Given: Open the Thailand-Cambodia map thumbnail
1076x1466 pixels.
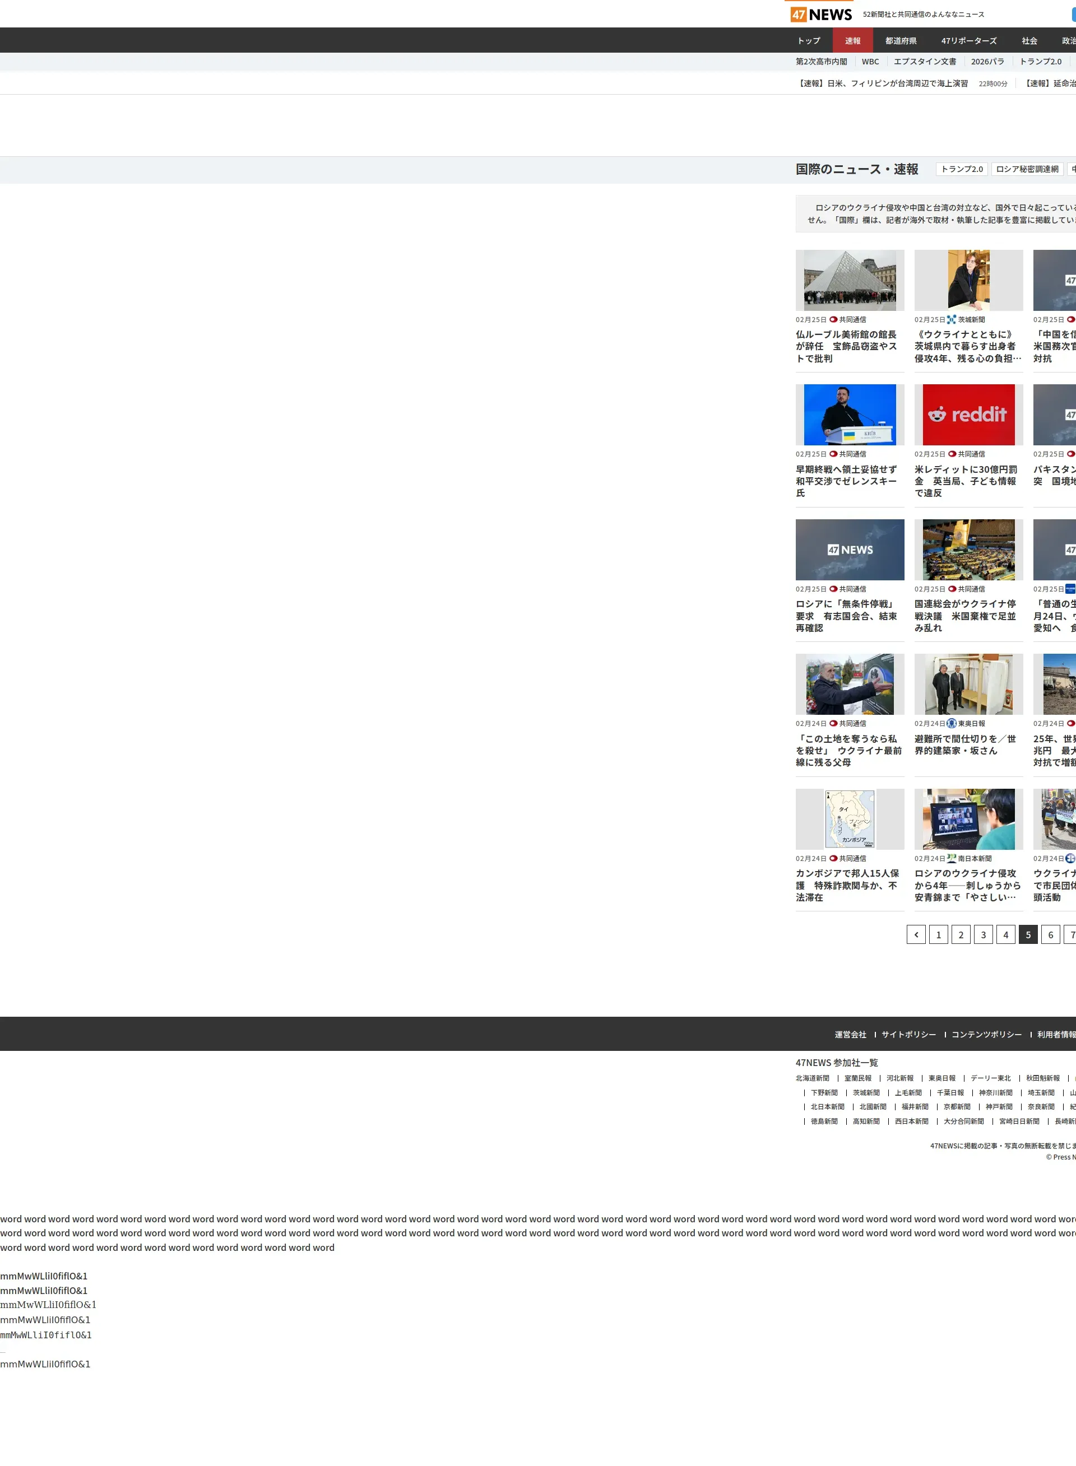Looking at the screenshot, I should tap(850, 819).
